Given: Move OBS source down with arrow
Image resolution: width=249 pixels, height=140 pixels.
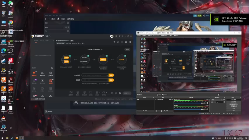Looking at the screenshot, I should pos(167,111).
